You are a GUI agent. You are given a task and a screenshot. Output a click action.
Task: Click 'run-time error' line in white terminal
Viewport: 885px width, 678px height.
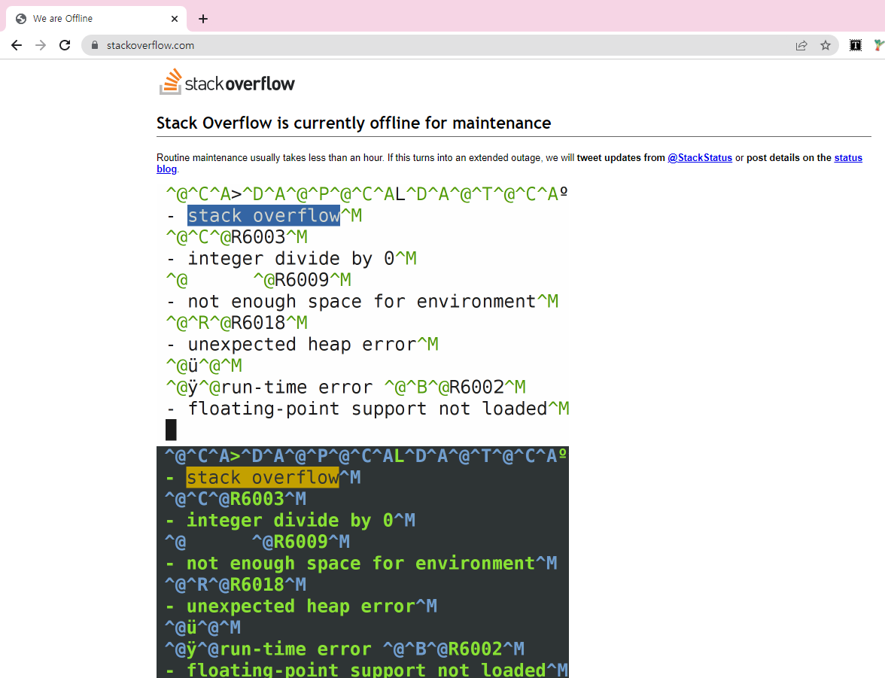coord(346,388)
